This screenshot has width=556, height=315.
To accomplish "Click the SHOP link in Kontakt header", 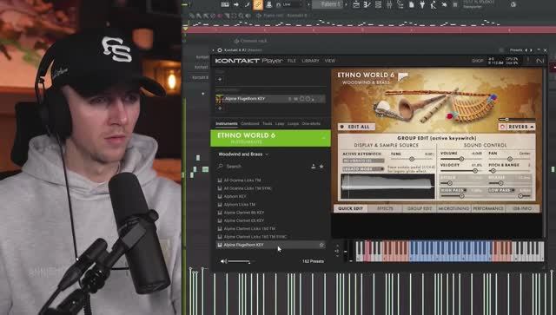I will tap(477, 61).
